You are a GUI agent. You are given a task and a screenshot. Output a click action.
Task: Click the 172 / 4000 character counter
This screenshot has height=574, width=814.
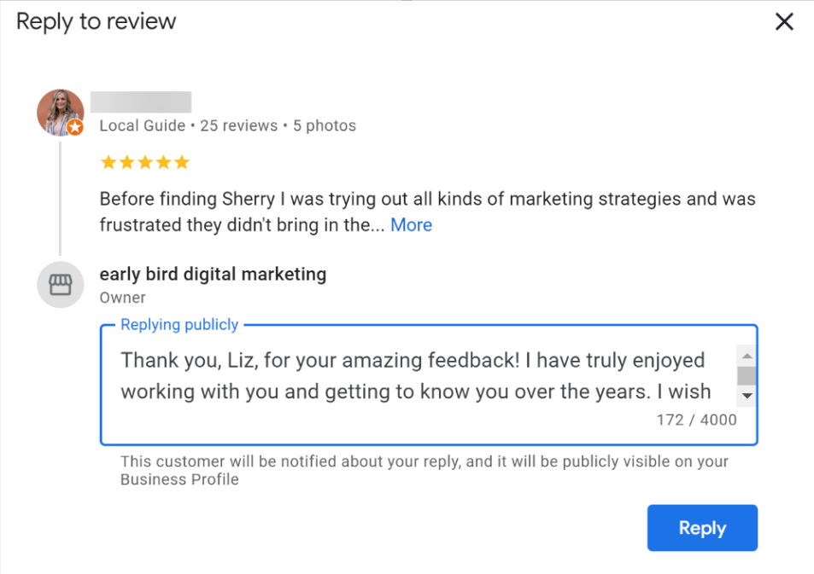pos(695,419)
